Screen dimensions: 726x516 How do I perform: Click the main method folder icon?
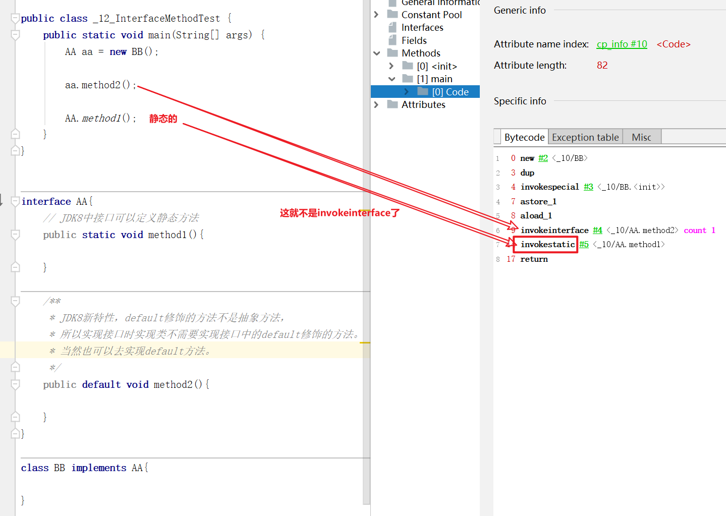point(408,78)
